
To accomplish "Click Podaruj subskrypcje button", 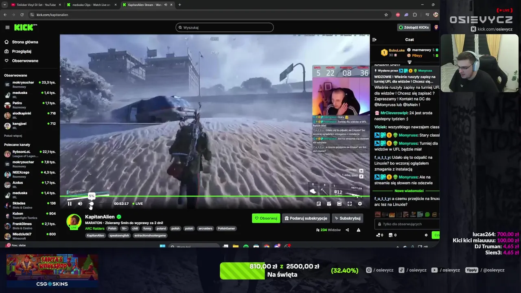I will point(306,218).
